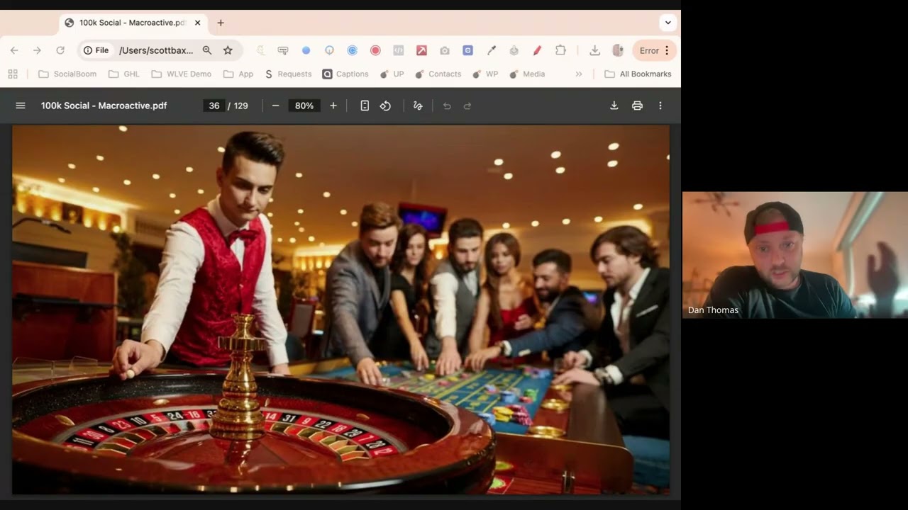Viewport: 908px width, 510px height.
Task: Click the File site info chip
Action: pyautogui.click(x=96, y=50)
